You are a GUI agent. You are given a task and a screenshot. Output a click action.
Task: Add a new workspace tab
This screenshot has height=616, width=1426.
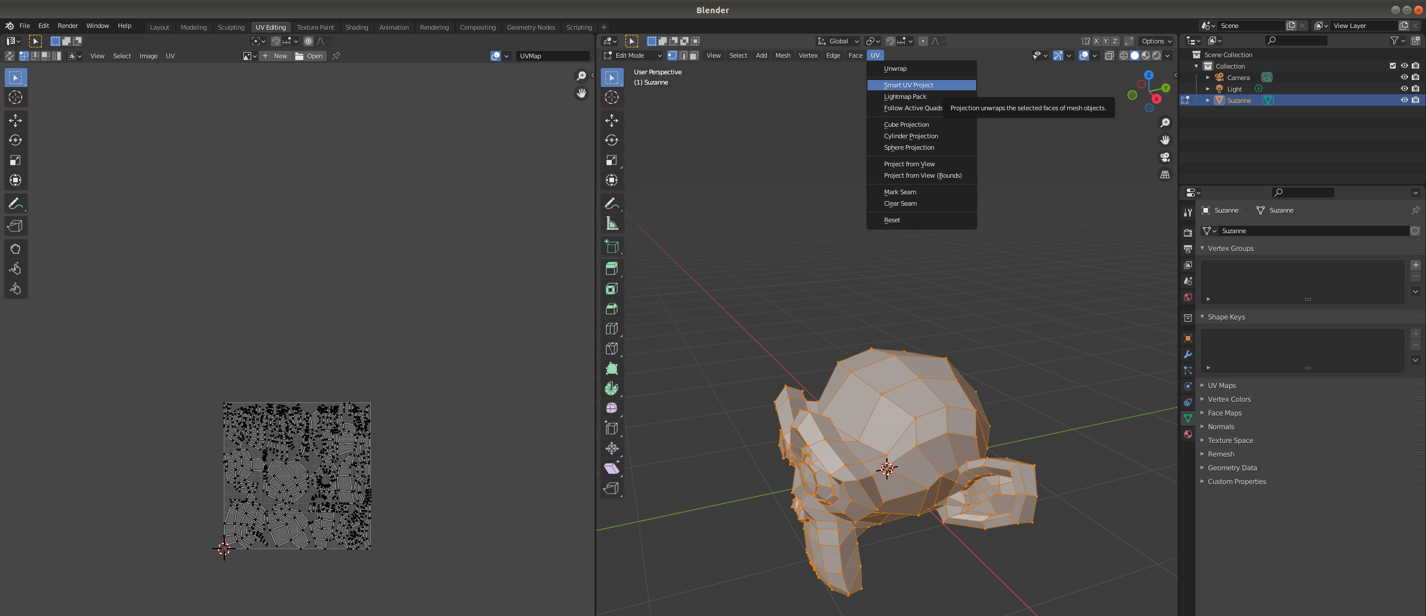pyautogui.click(x=604, y=27)
